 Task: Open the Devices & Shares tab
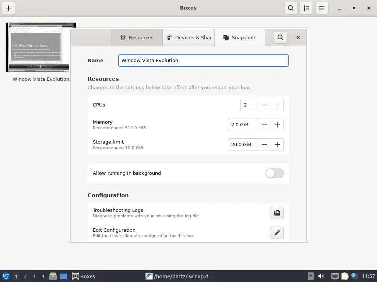(188, 38)
